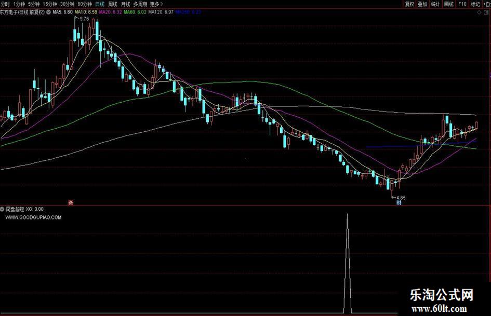The width and height of the screenshot is (491, 316).
Task: Click the 东方电子(日线 前复权) chart title
Action: 22,12
